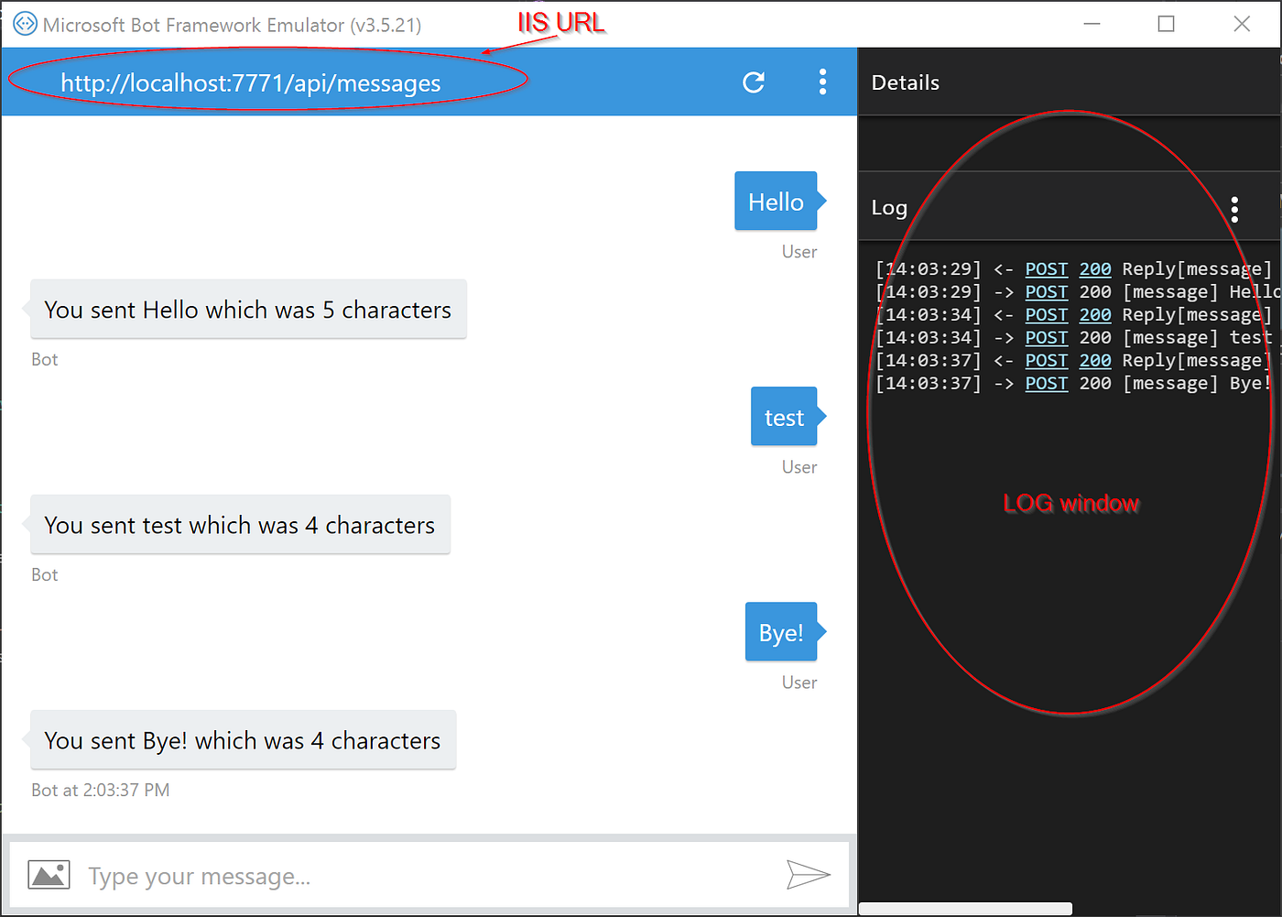This screenshot has width=1282, height=917.
Task: Select the Details panel header
Action: point(905,82)
